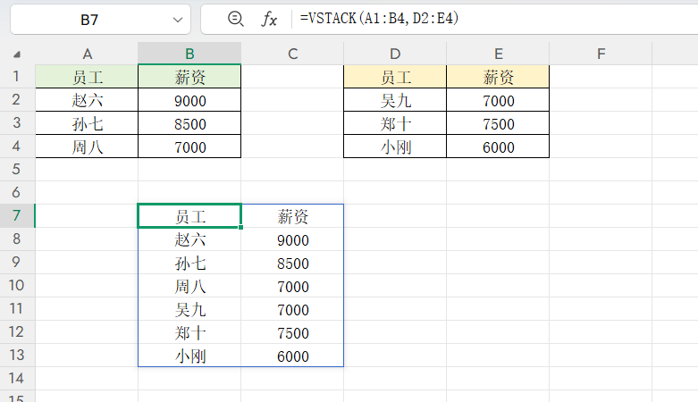Click cell E4 containing 6000
698x402 pixels.
(x=498, y=146)
